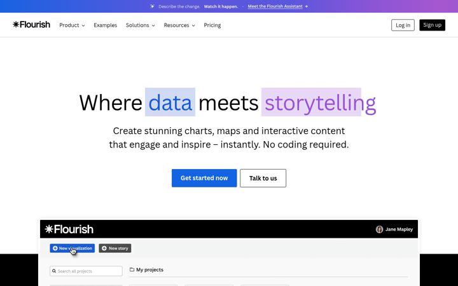Screen dimensions: 458x286
Task: Click the plus icon on New visualization
Action: [x=55, y=249]
